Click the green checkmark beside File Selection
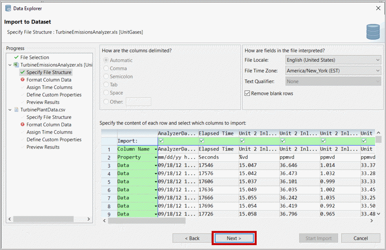 click(x=16, y=58)
